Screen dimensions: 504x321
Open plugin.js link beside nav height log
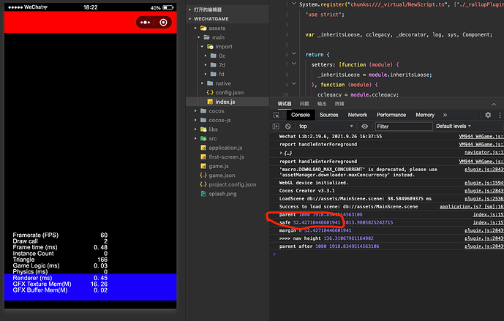(484, 238)
